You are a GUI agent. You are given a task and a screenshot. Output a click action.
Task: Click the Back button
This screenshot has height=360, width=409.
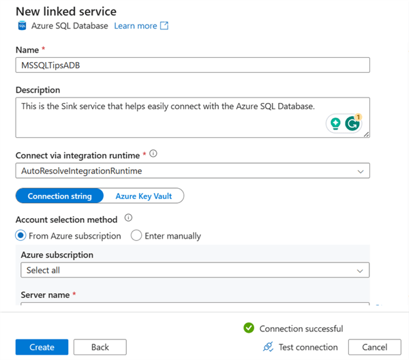tap(100, 347)
